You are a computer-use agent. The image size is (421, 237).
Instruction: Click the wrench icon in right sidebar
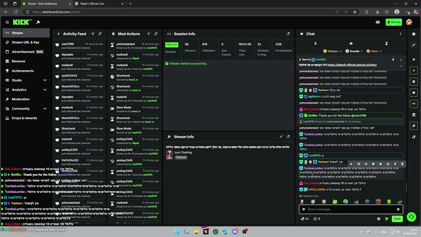point(414,126)
